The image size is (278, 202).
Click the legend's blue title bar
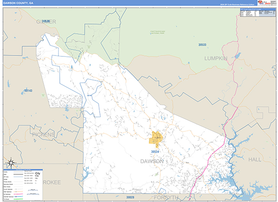pyautogui.click(x=23, y=170)
